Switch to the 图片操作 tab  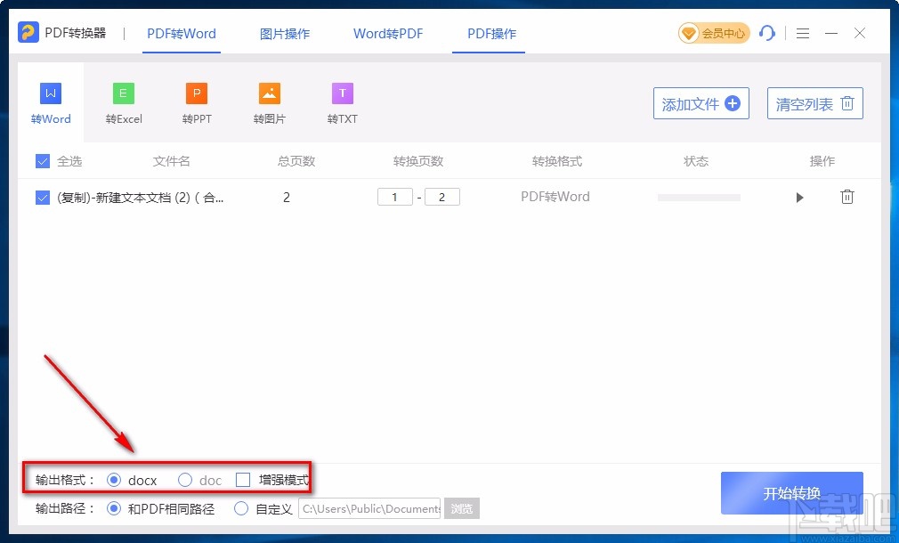click(x=284, y=33)
